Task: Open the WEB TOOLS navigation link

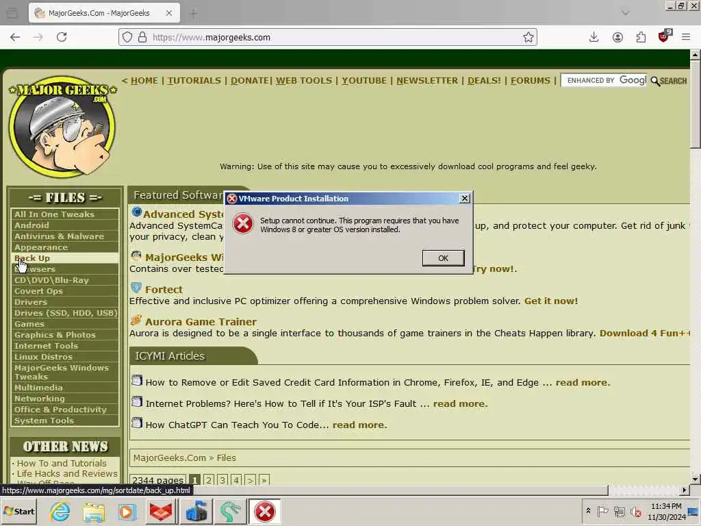Action: pyautogui.click(x=304, y=81)
